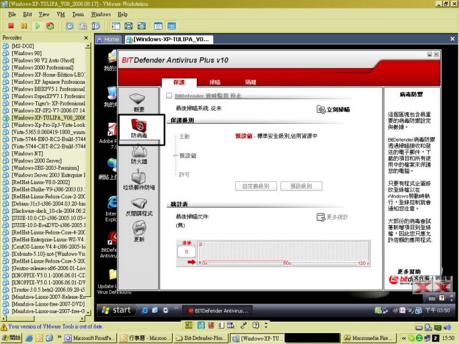Viewport: 459px width, 344px height.
Task: Click the help icon on language bar
Action: pos(255,325)
